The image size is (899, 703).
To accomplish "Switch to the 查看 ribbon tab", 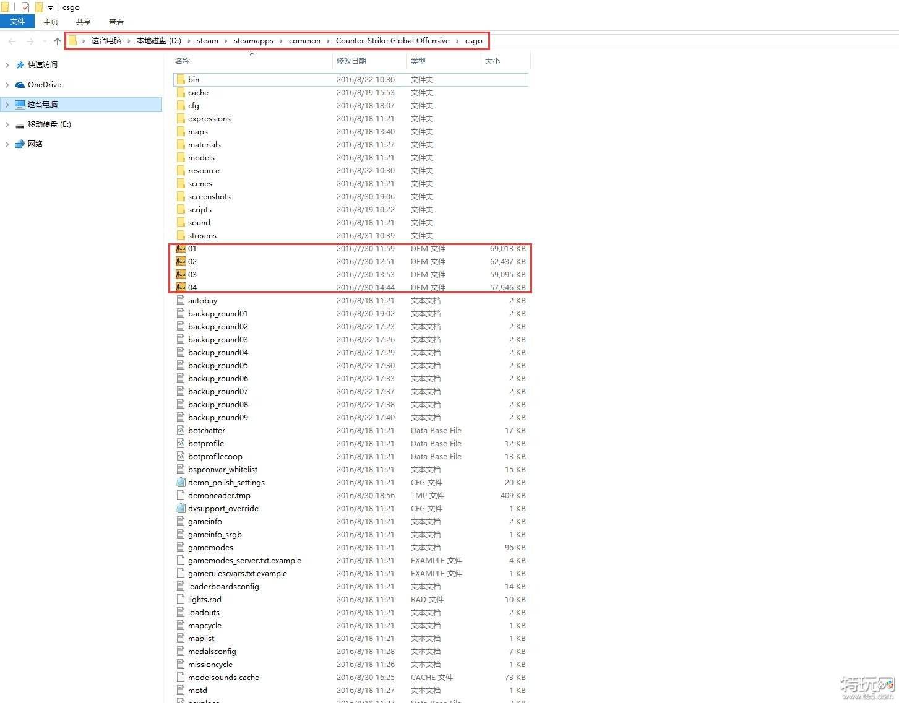I will pyautogui.click(x=116, y=22).
